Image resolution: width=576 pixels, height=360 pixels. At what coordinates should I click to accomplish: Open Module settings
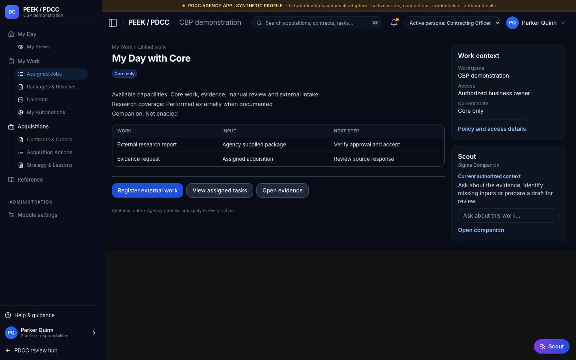(37, 215)
